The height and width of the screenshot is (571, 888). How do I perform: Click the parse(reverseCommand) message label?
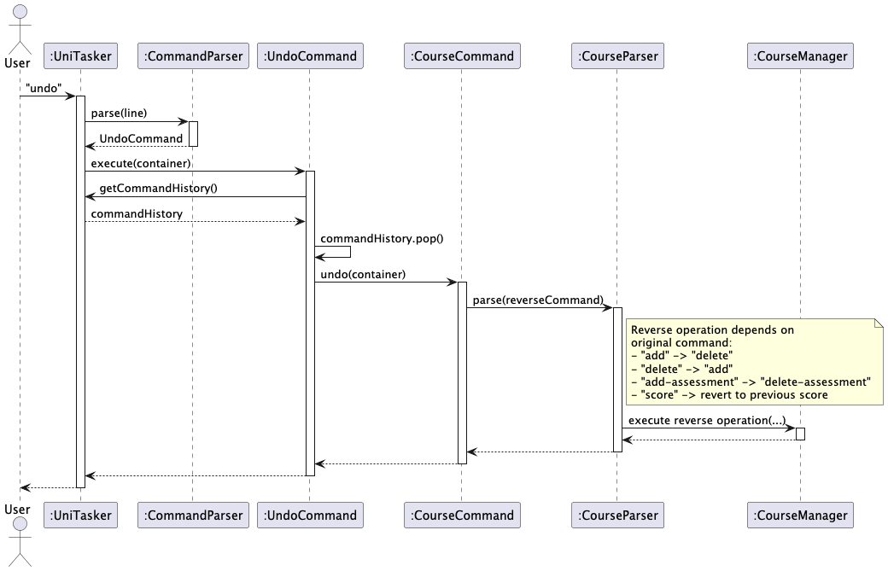(x=538, y=300)
